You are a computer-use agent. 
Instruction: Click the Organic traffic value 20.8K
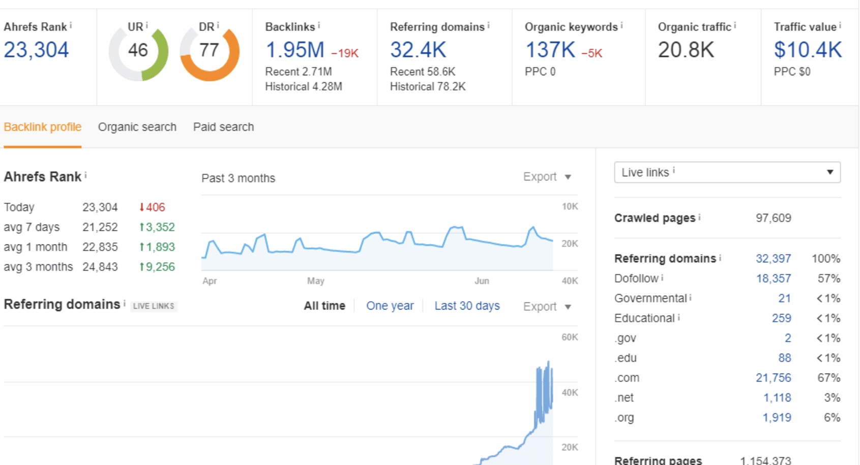[x=686, y=50]
